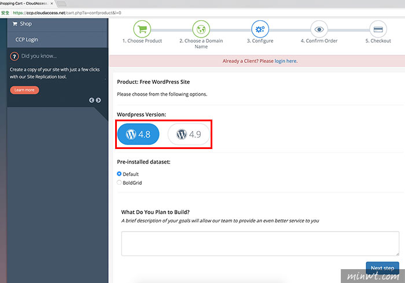Click inside the What Do You Plan to Build textarea
Viewport: 405px width, 283px height.
pos(260,244)
